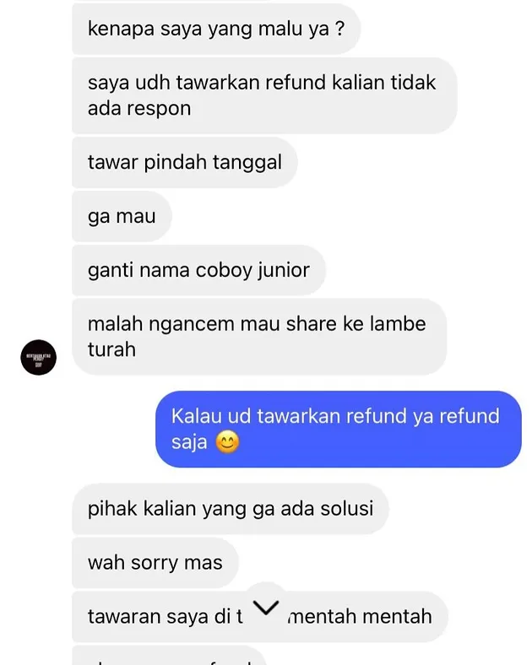Viewport: 532px width, 665px height.
Task: Tap the scroll-to-bottom chevron button
Action: point(267,608)
